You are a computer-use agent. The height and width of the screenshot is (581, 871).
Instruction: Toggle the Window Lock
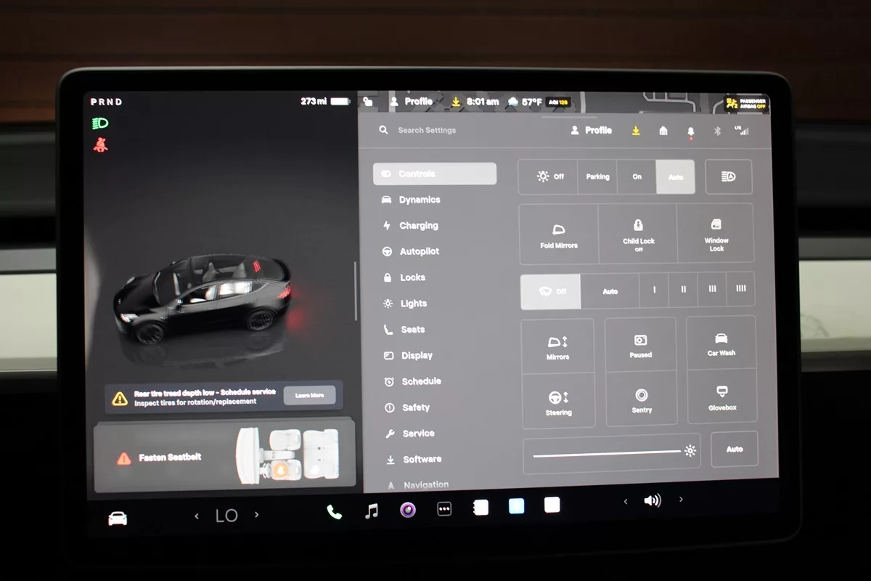click(716, 234)
